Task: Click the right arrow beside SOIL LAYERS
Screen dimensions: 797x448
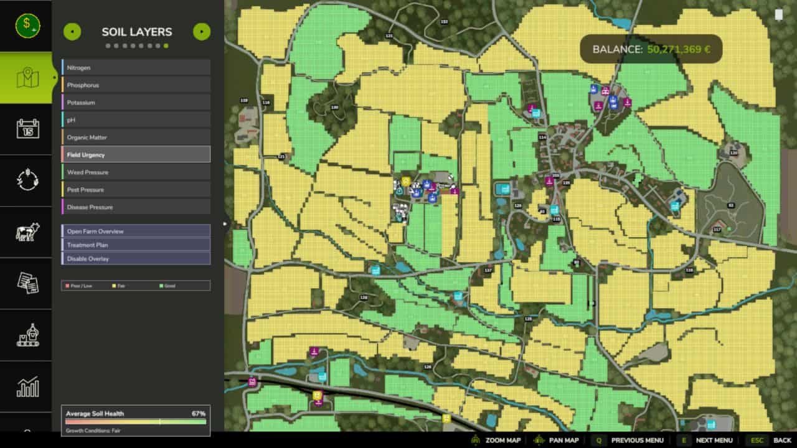Action: click(x=202, y=32)
